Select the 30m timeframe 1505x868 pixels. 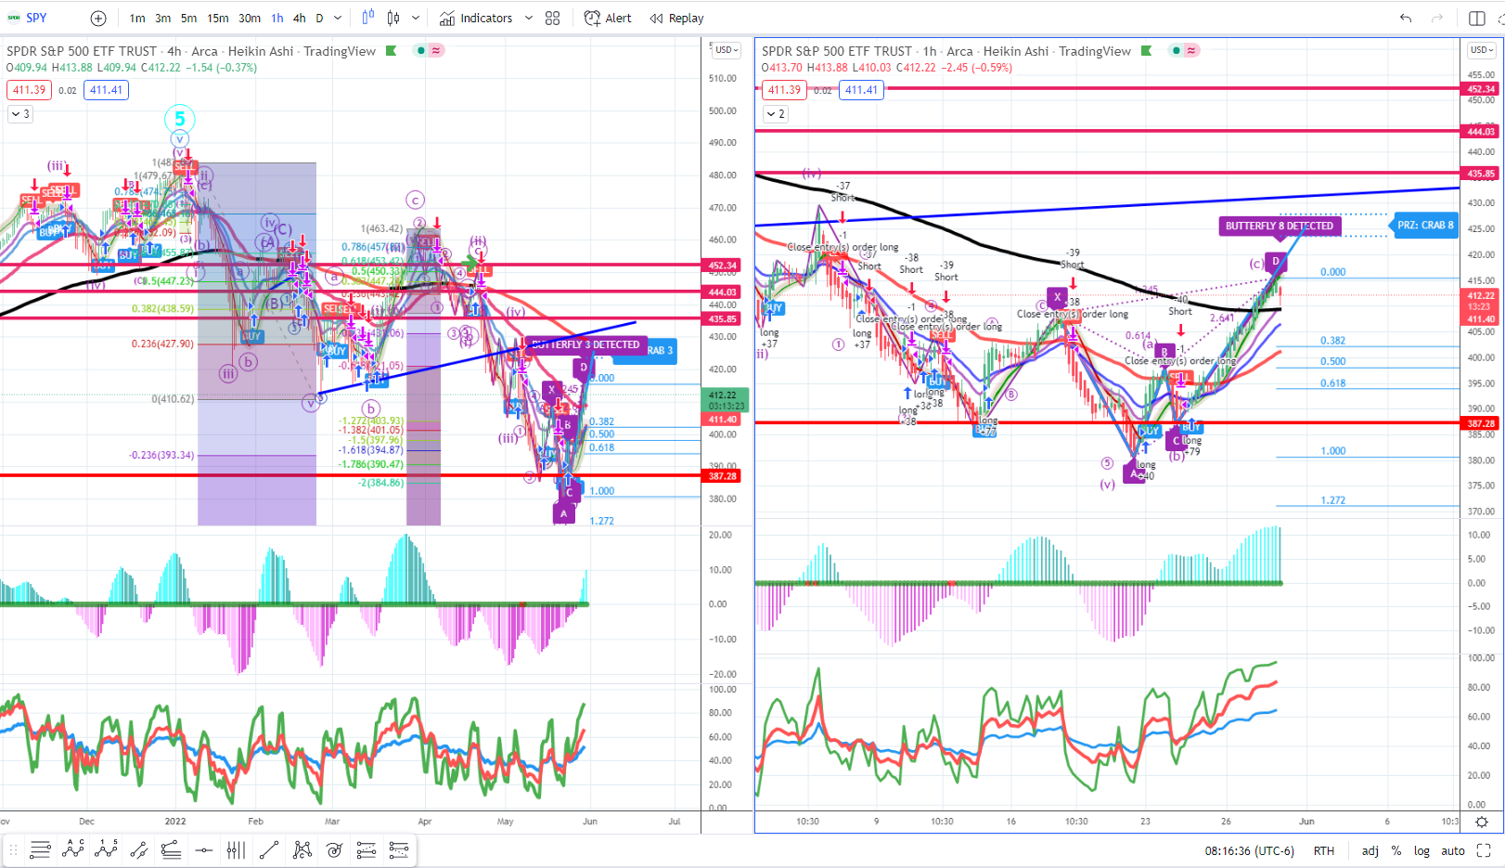coord(250,18)
